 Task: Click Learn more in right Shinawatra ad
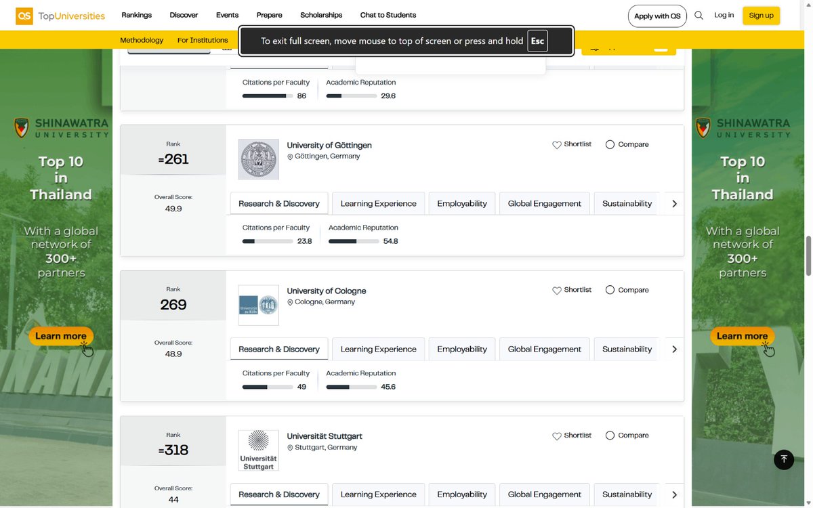[x=743, y=336]
